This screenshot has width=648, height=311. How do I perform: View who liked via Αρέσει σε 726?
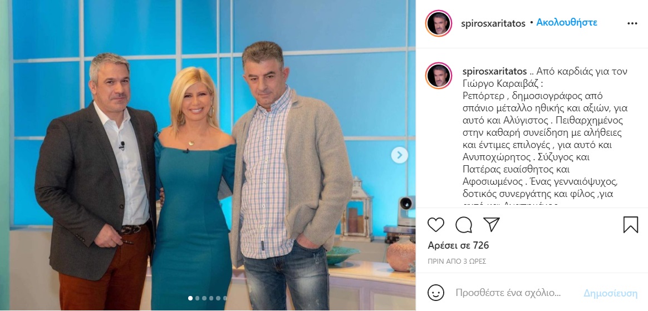pos(458,246)
